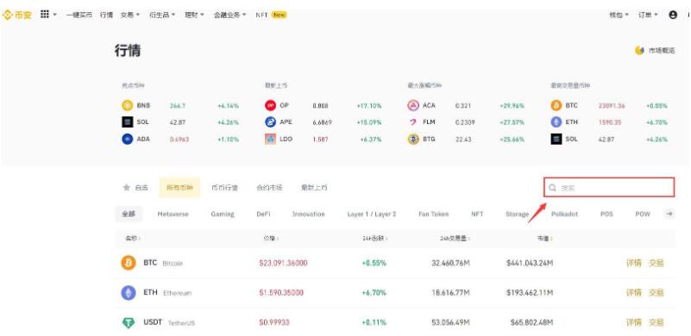Click the $193,462.11M market cap

click(x=530, y=292)
